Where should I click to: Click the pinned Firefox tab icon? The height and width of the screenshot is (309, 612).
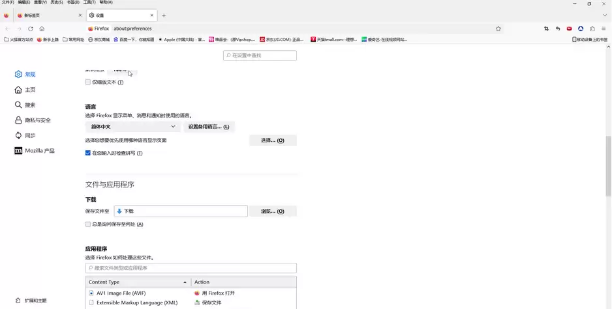pos(7,16)
